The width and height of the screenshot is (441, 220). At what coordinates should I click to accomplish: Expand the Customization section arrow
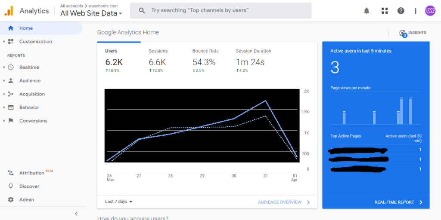click(4, 42)
